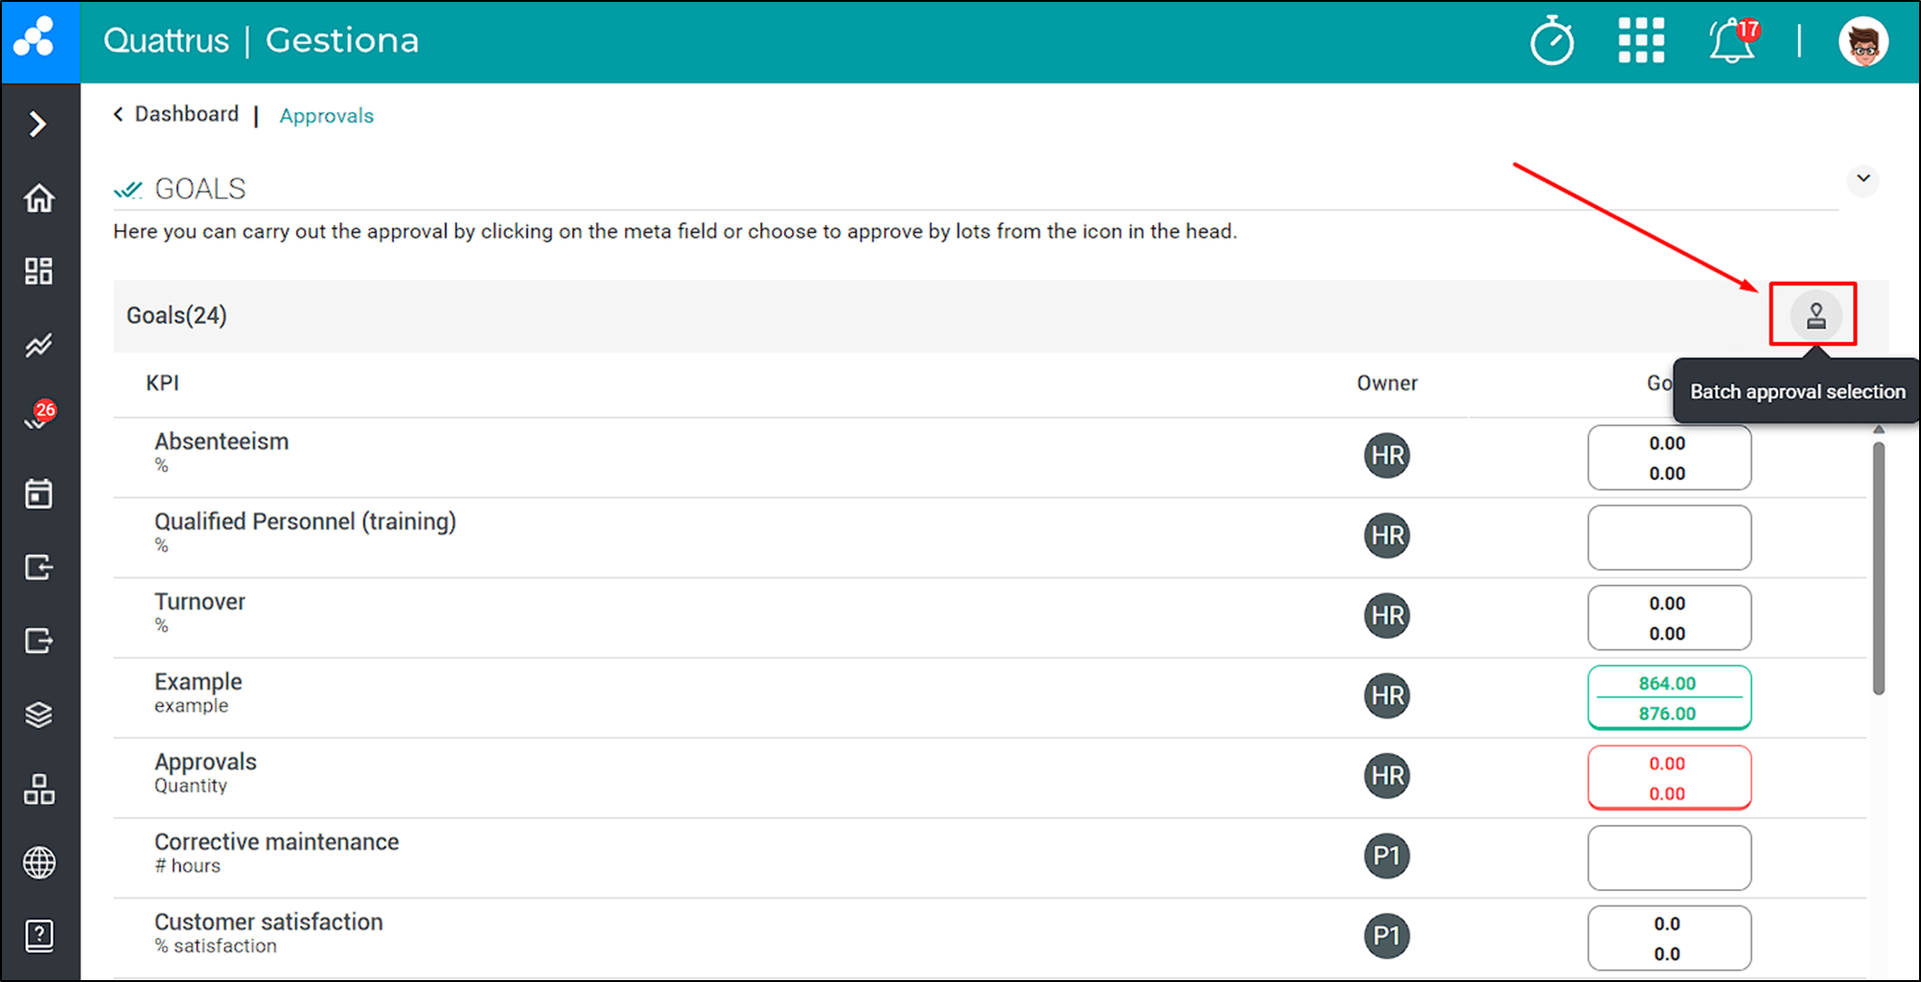
Task: Select the Approvals breadcrumb tab
Action: pyautogui.click(x=326, y=116)
